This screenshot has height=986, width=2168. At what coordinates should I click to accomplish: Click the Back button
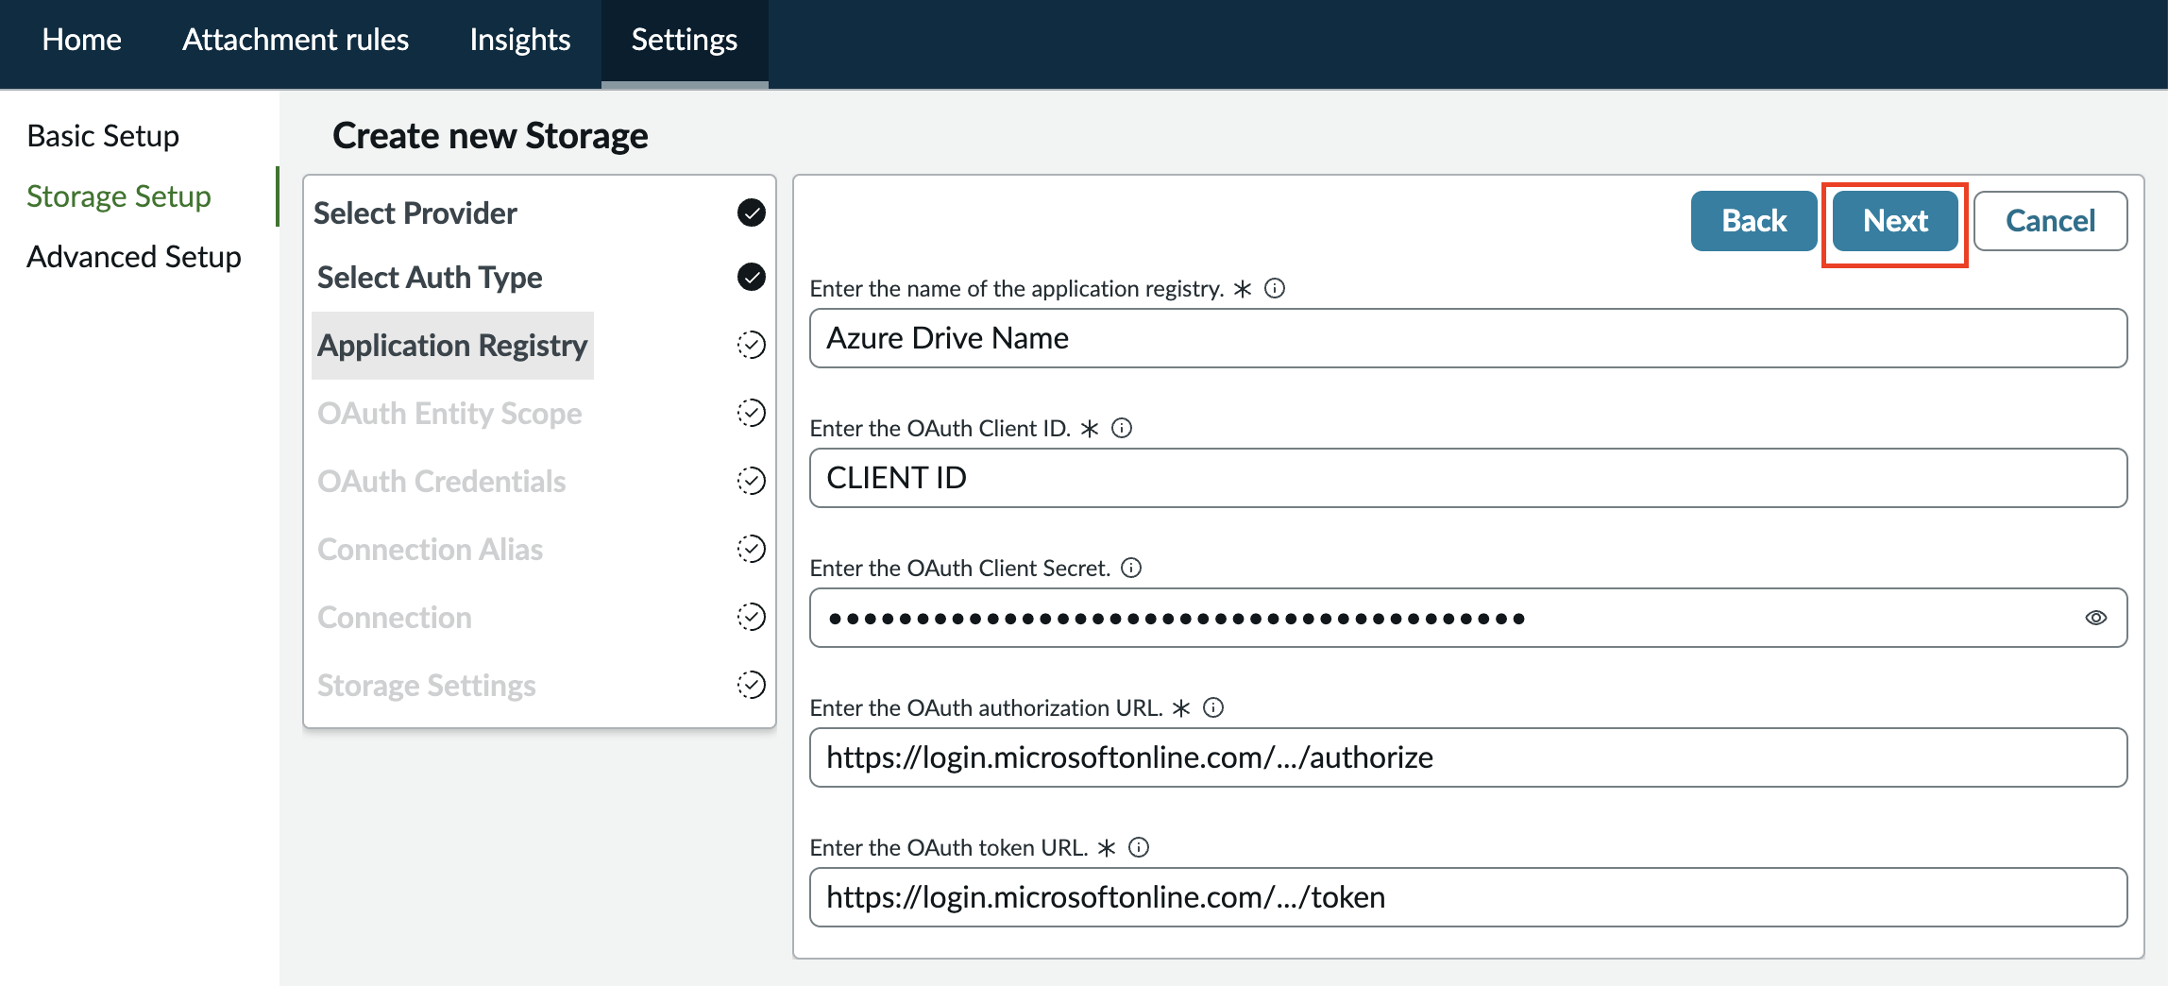pos(1753,221)
